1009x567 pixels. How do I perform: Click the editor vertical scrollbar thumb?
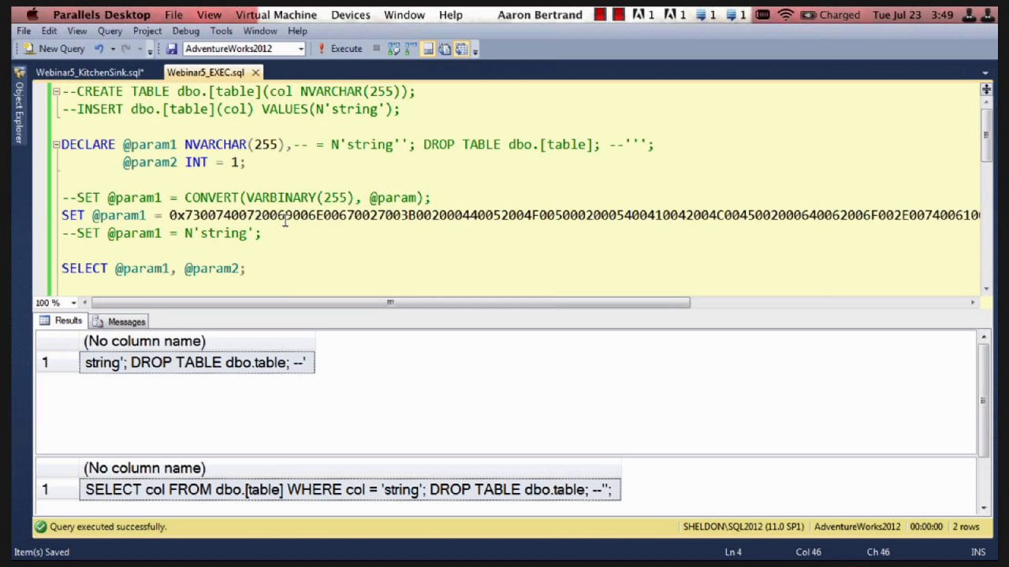click(985, 136)
